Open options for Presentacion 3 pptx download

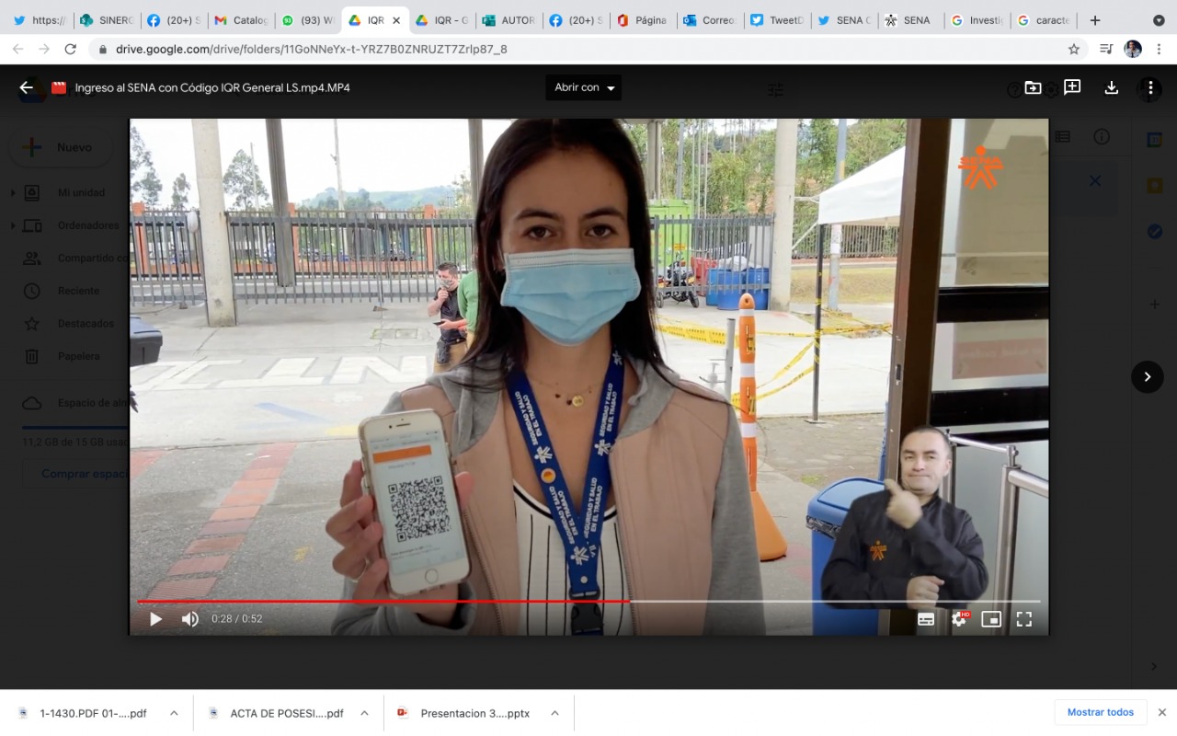click(x=554, y=713)
